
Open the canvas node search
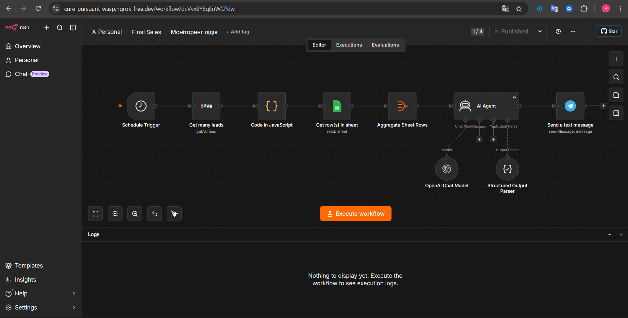coord(616,77)
